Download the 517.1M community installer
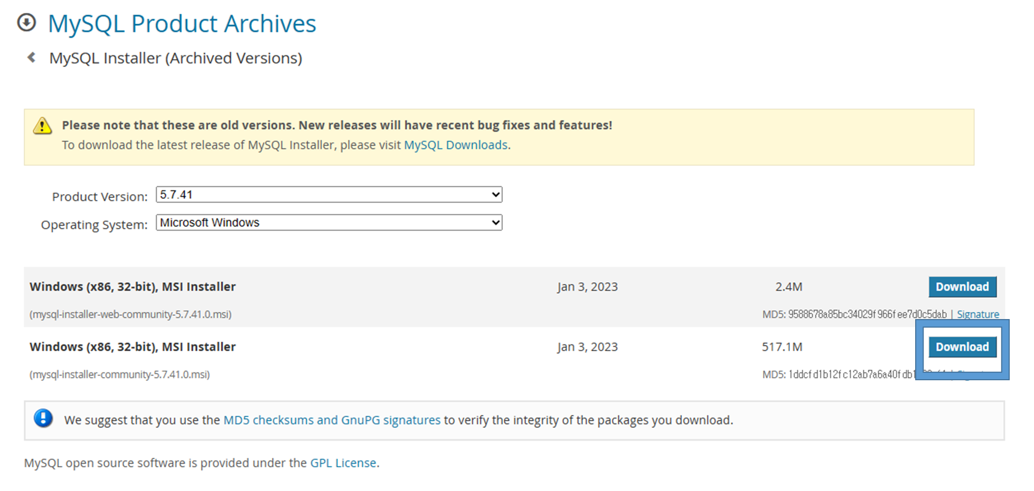The width and height of the screenshot is (1034, 491). [962, 347]
